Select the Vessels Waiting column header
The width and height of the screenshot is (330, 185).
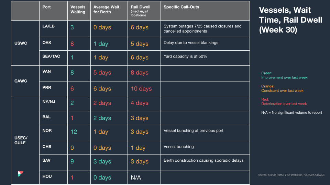pos(78,10)
